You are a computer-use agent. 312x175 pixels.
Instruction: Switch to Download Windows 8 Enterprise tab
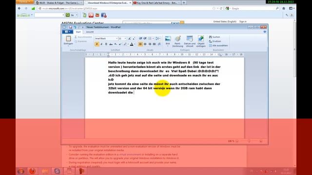click(x=108, y=3)
